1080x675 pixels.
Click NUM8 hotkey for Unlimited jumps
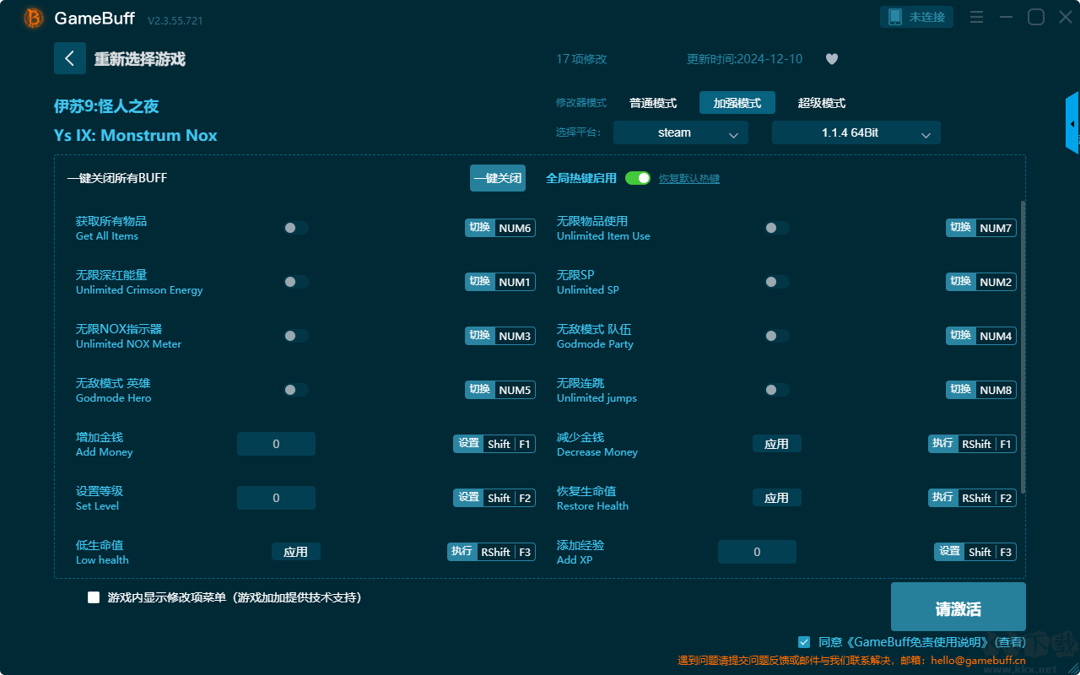pos(981,390)
